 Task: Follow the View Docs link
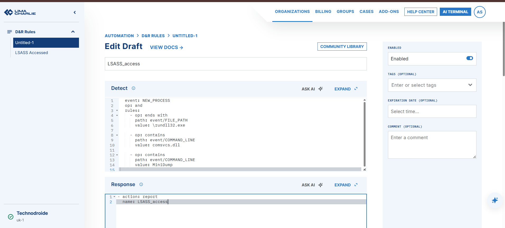(166, 47)
